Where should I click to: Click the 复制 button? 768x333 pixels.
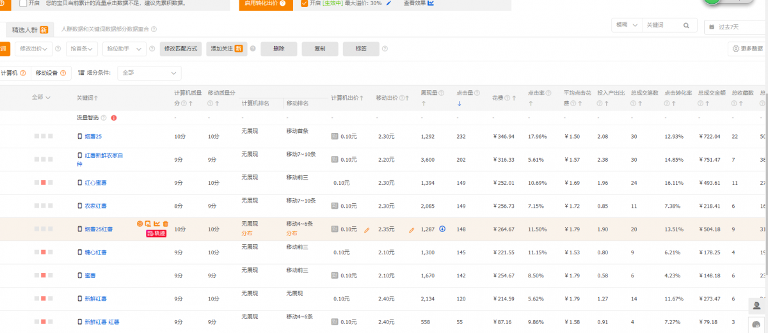tap(320, 49)
